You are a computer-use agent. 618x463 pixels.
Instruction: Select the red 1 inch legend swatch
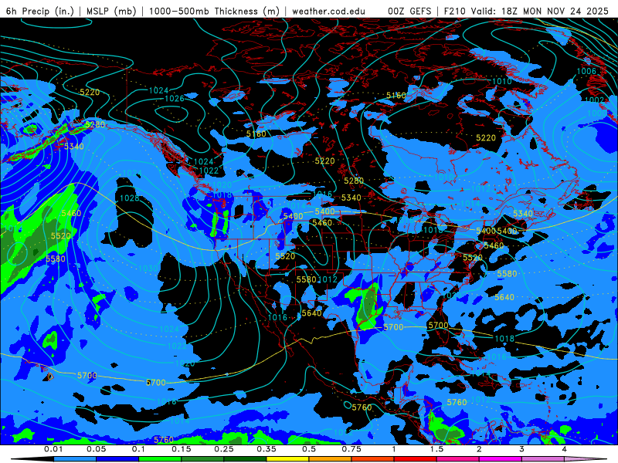[416, 459]
